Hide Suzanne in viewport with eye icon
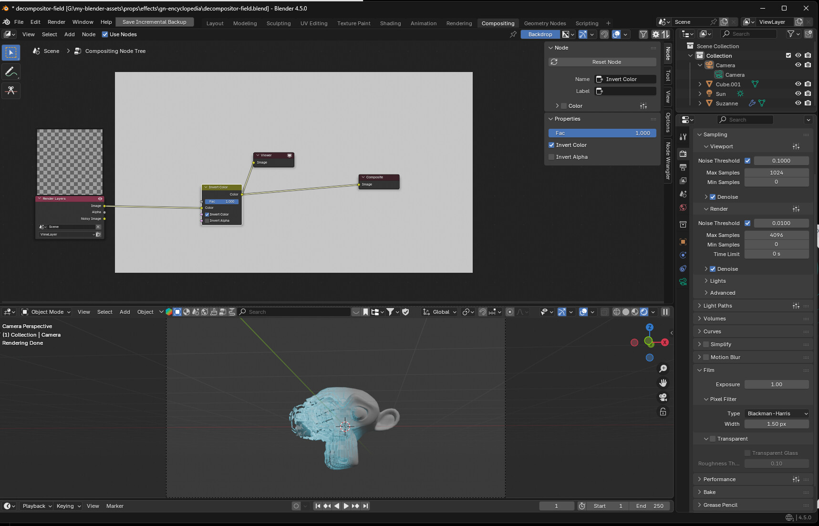819x526 pixels. pyautogui.click(x=798, y=103)
